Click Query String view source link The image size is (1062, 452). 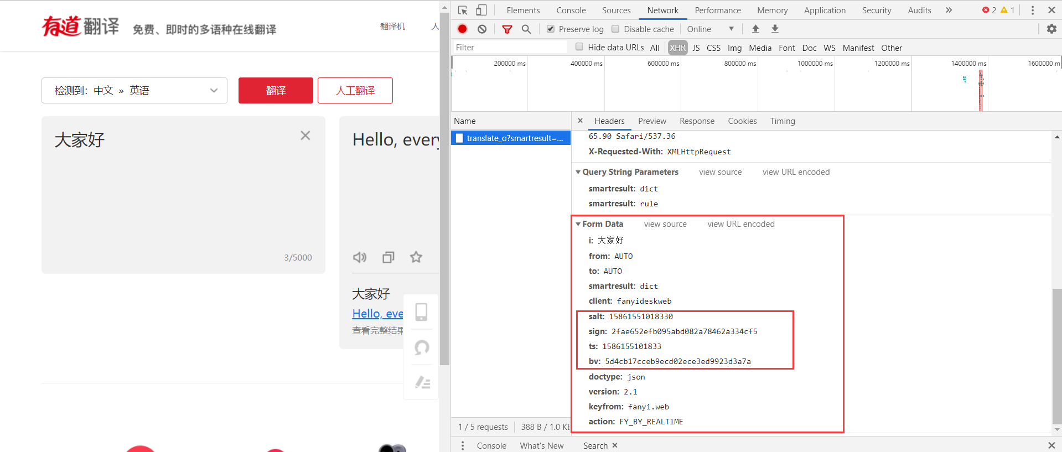720,172
